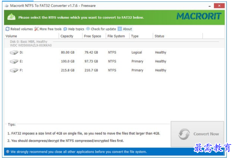
Task: Click NTFS in the E: row
Action: (x=112, y=61)
